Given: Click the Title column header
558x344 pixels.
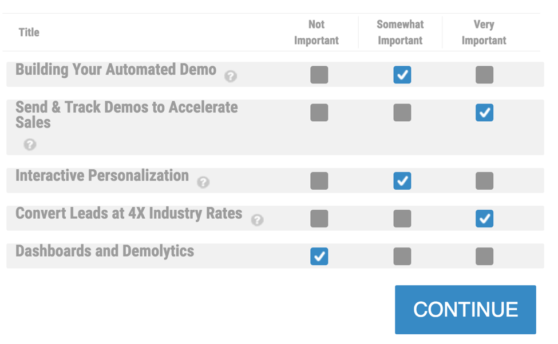Looking at the screenshot, I should [29, 33].
